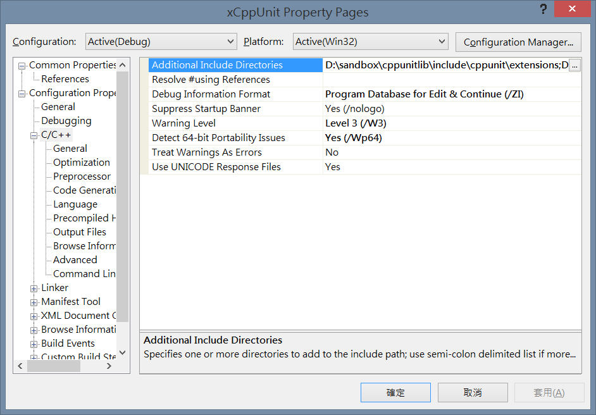Confirm with the 確定 (OK) button
Screen dimensions: 596x415
[395, 393]
